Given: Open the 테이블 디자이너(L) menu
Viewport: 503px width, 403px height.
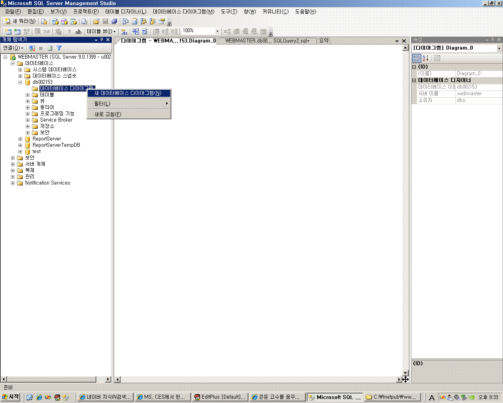Looking at the screenshot, I should click(x=126, y=11).
